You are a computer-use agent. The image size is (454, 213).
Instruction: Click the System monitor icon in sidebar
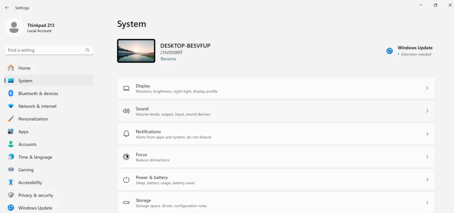pos(11,81)
